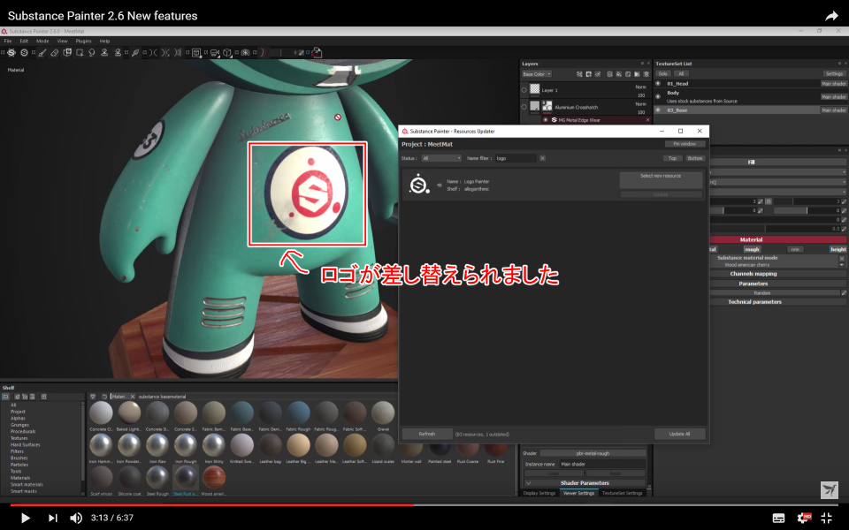Open Main shader dropdown for 03_Base
Viewport: 849px width, 530px height.
pos(834,110)
